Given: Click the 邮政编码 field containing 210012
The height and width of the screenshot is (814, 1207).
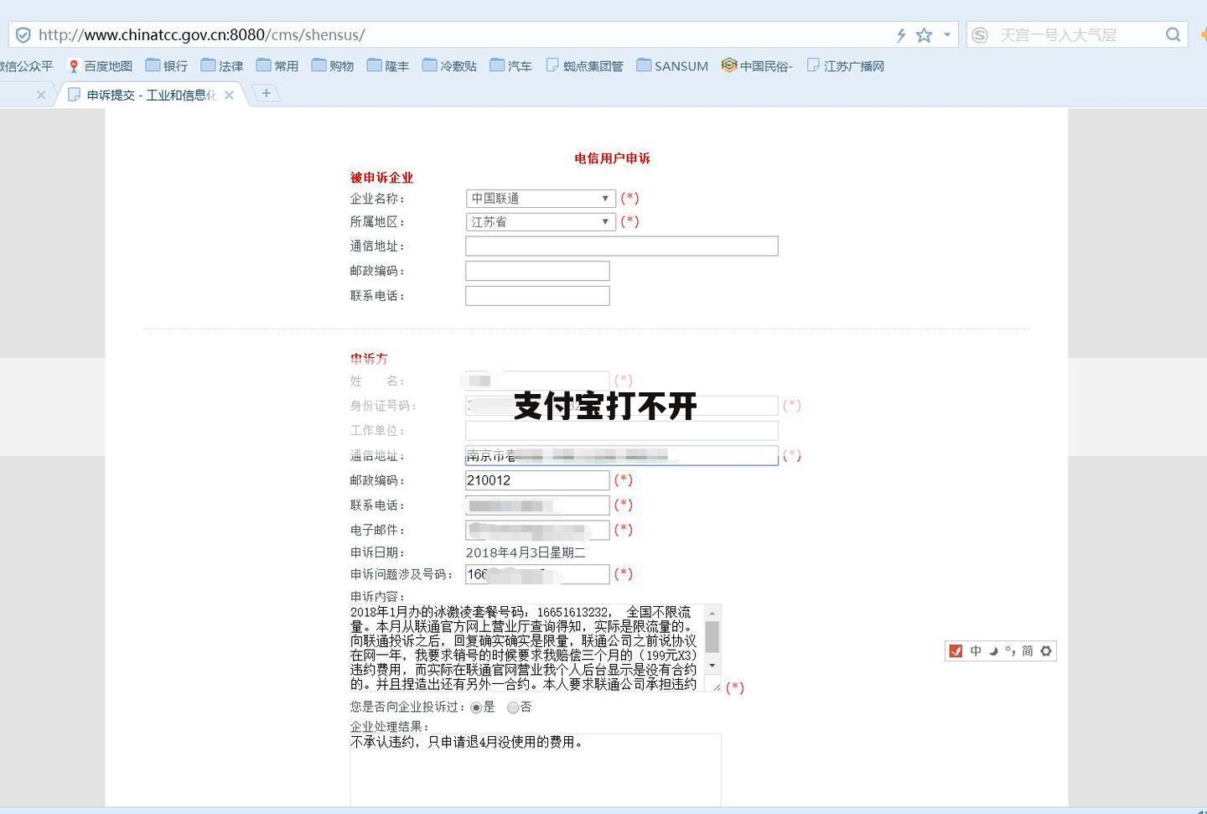Looking at the screenshot, I should [537, 480].
